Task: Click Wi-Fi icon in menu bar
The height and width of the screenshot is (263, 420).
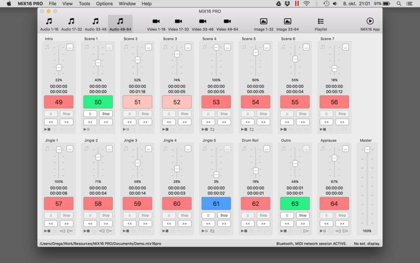Action: [306, 4]
